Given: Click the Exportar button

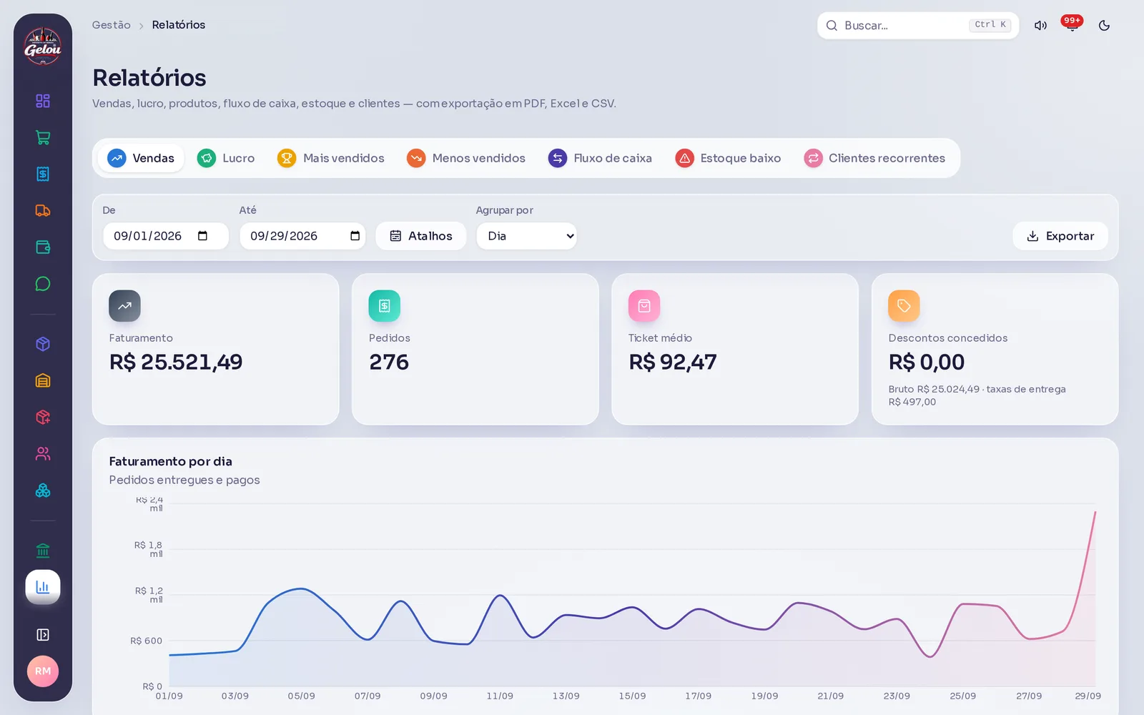Looking at the screenshot, I should pyautogui.click(x=1060, y=236).
